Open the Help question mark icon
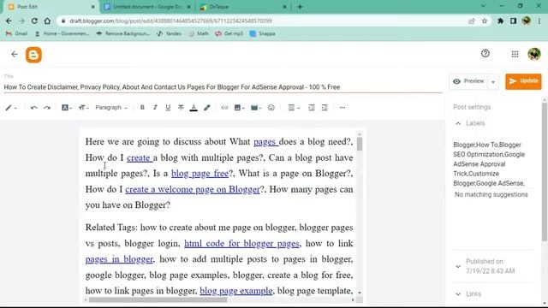 pos(485,53)
